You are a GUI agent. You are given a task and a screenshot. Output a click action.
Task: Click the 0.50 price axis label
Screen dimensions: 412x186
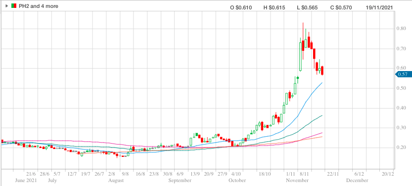pyautogui.click(x=401, y=88)
